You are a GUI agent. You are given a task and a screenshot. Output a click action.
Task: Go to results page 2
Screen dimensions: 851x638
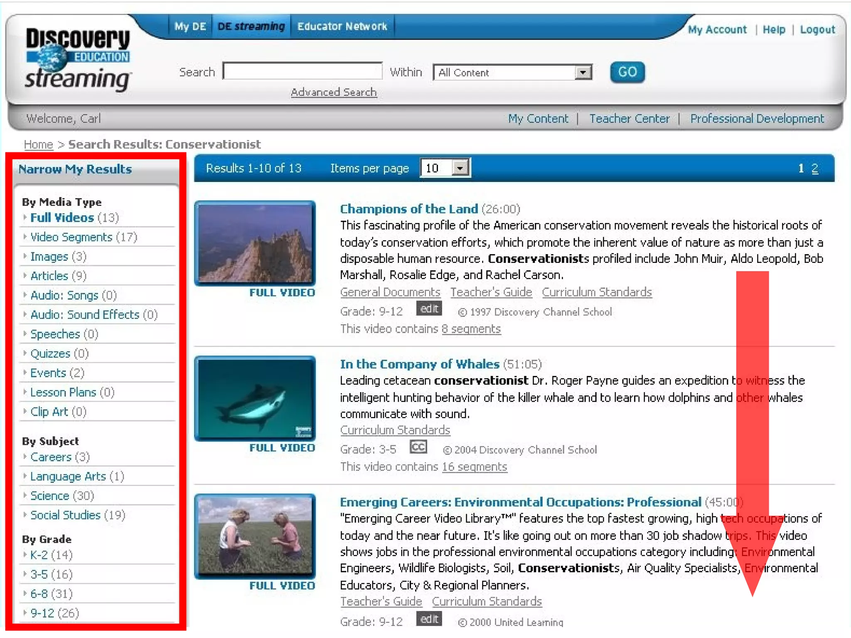[814, 168]
